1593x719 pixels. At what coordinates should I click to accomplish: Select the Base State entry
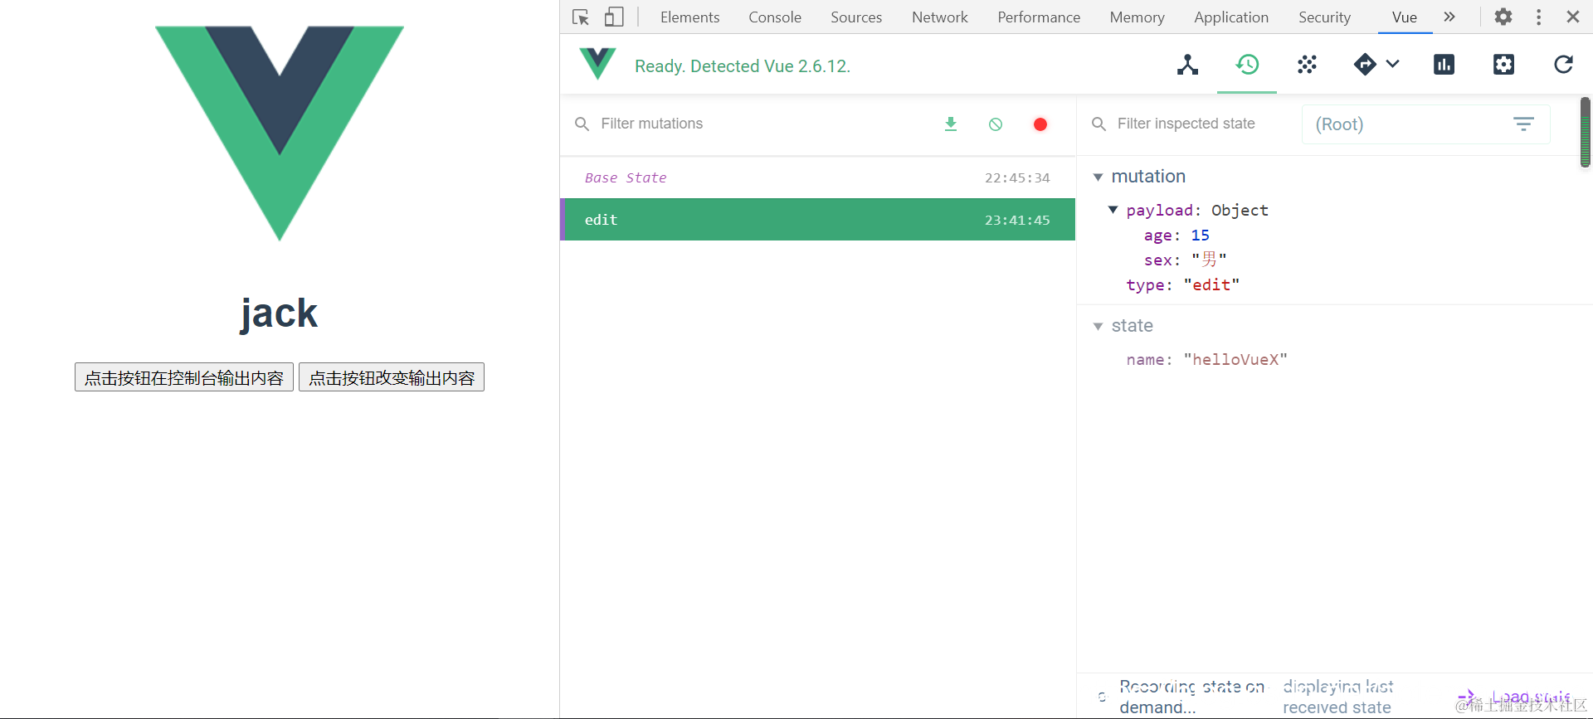[x=817, y=177]
